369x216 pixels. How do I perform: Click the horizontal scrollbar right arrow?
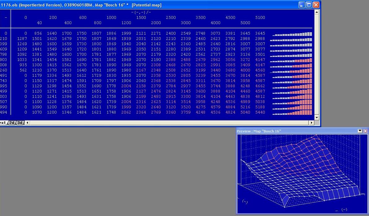[x=311, y=123]
